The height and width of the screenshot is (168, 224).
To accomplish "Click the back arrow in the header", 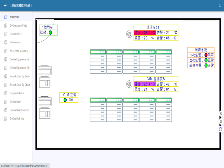I will [5, 6].
